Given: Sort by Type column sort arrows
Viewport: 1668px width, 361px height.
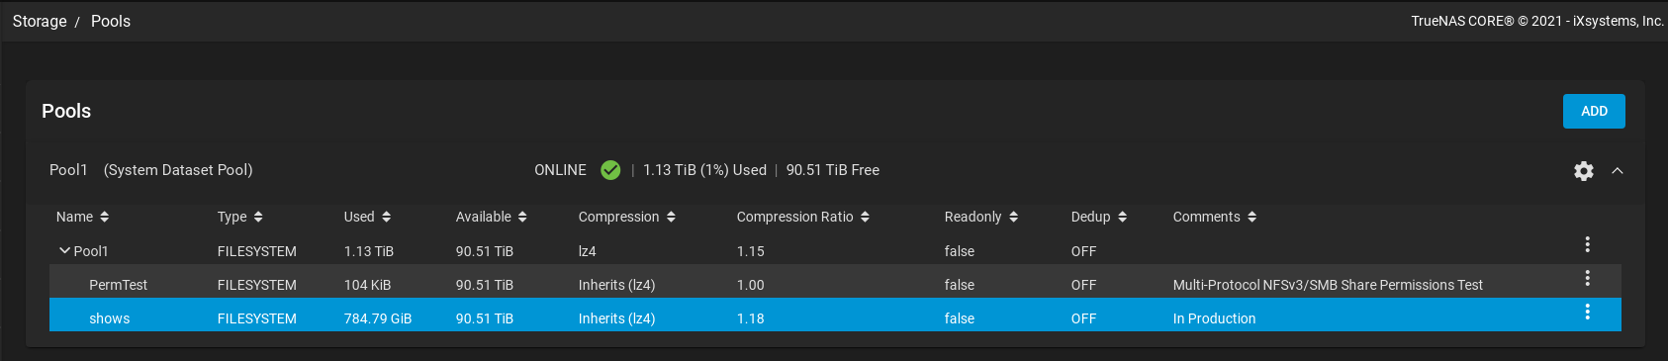Looking at the screenshot, I should click(258, 217).
